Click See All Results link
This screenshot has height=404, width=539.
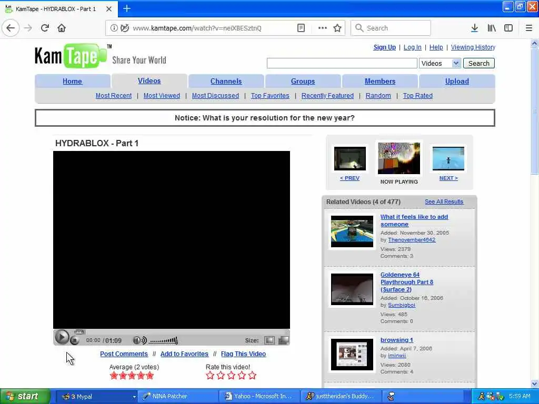pyautogui.click(x=444, y=201)
